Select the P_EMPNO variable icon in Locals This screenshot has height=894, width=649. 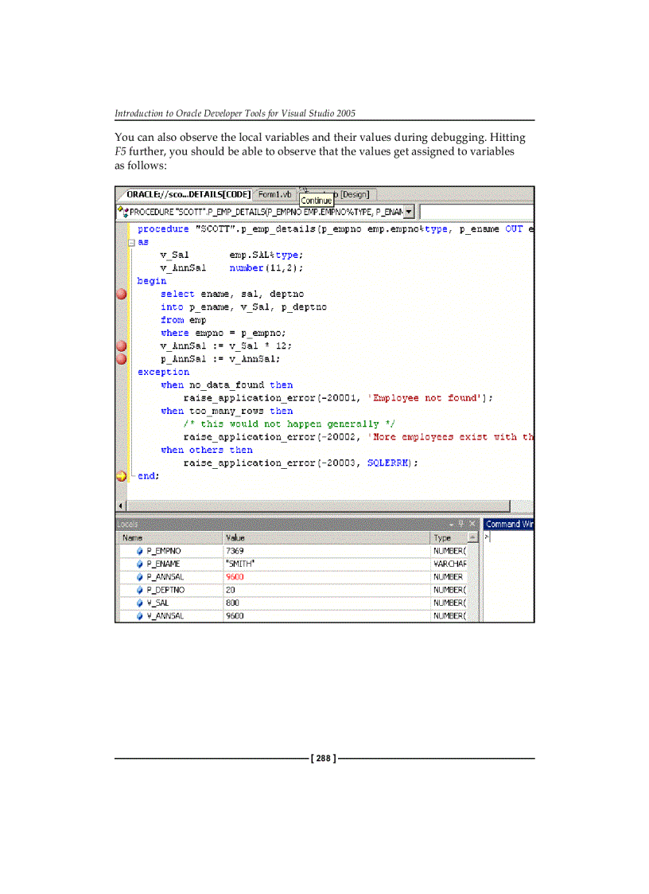click(140, 551)
